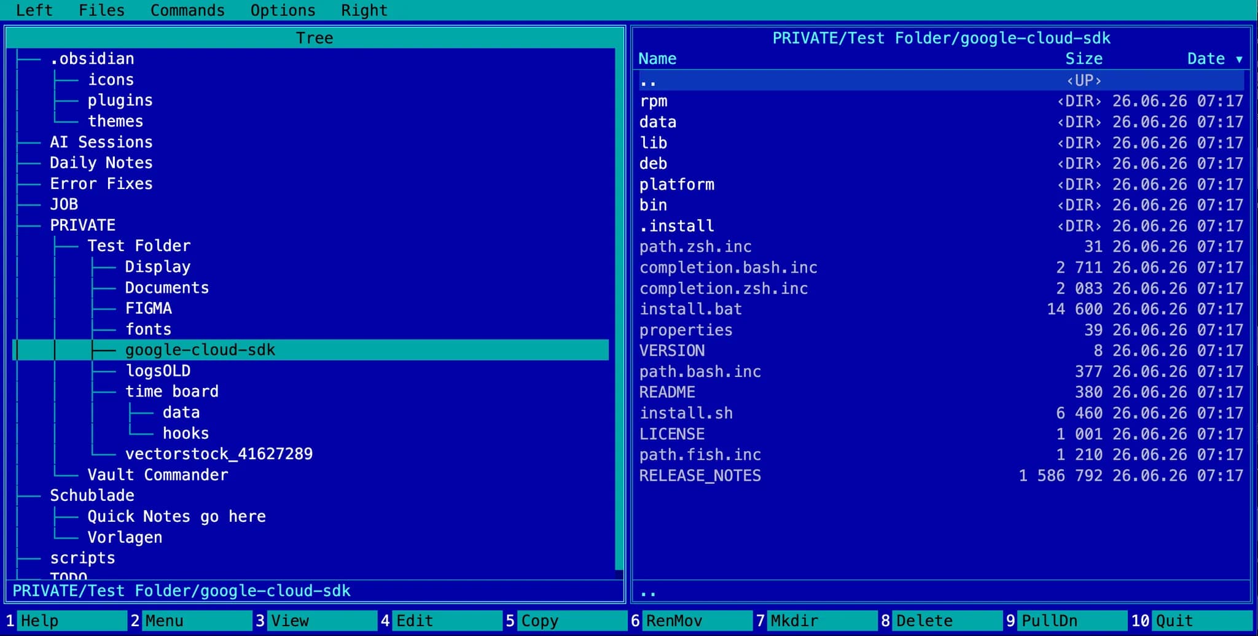The image size is (1258, 636).
Task: Select the .obsidian tree node
Action: click(x=92, y=59)
